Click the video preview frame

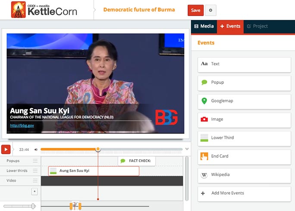[95, 83]
